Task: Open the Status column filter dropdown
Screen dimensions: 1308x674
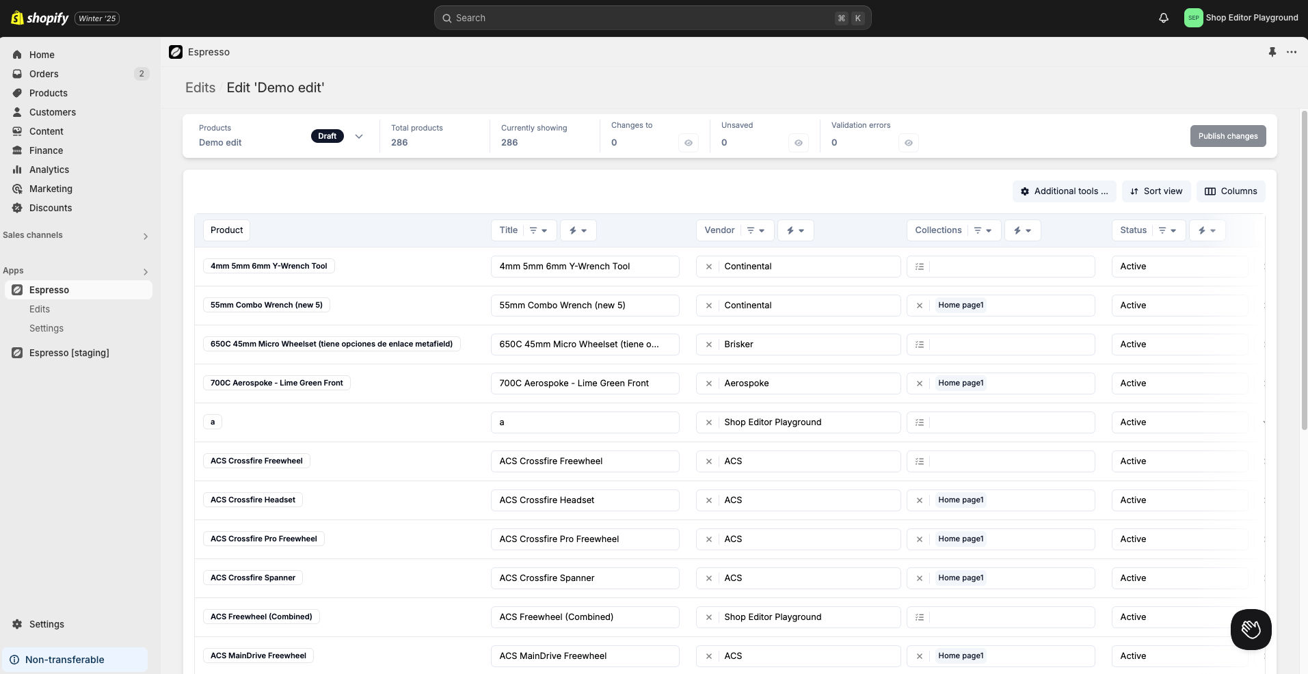Action: point(1167,230)
